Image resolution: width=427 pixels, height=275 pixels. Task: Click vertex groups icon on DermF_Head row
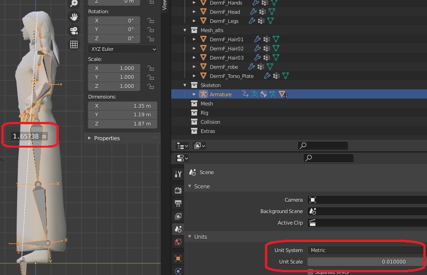click(263, 11)
